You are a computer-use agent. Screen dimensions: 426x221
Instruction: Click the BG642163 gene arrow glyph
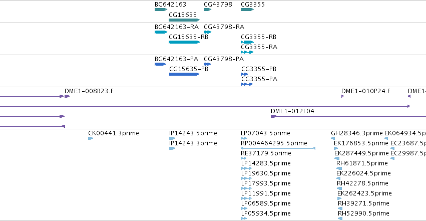[161, 10]
